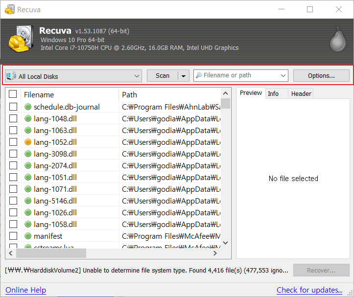Viewport: 354px width, 297px height.
Task: Maximize the Recuva window
Action: 310,9
